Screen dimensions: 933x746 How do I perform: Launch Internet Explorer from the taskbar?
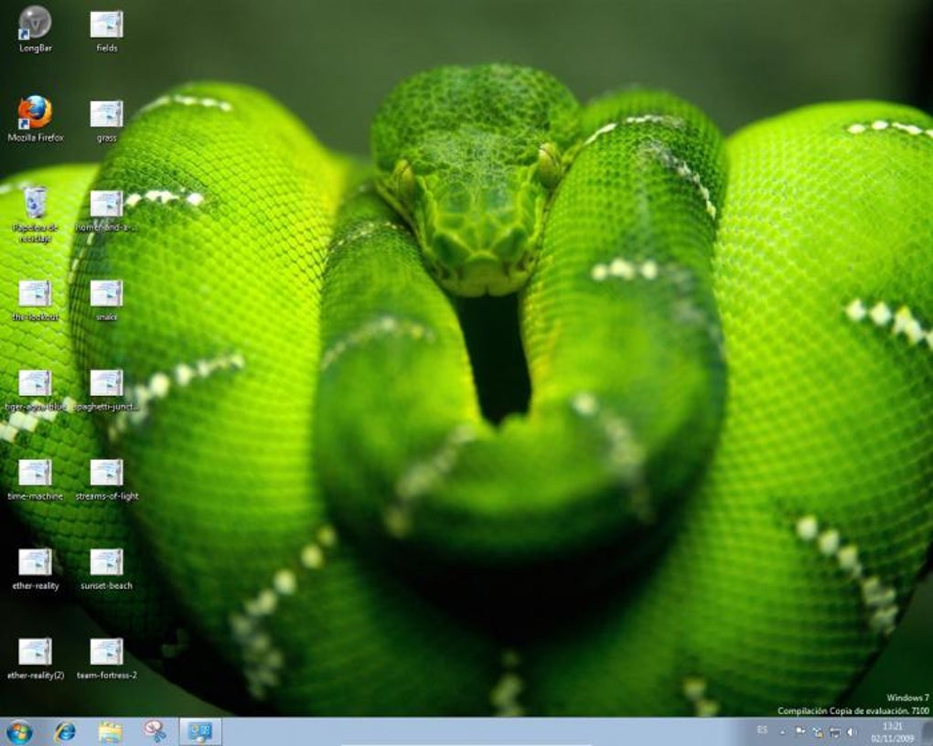tap(65, 731)
